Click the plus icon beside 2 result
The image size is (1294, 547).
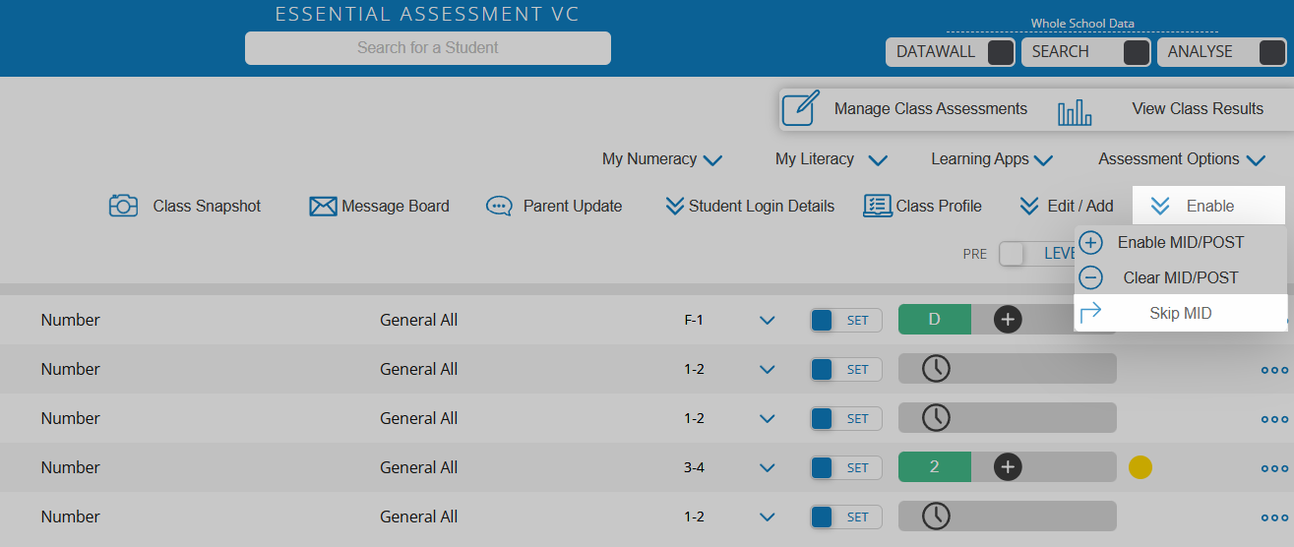pos(1008,467)
